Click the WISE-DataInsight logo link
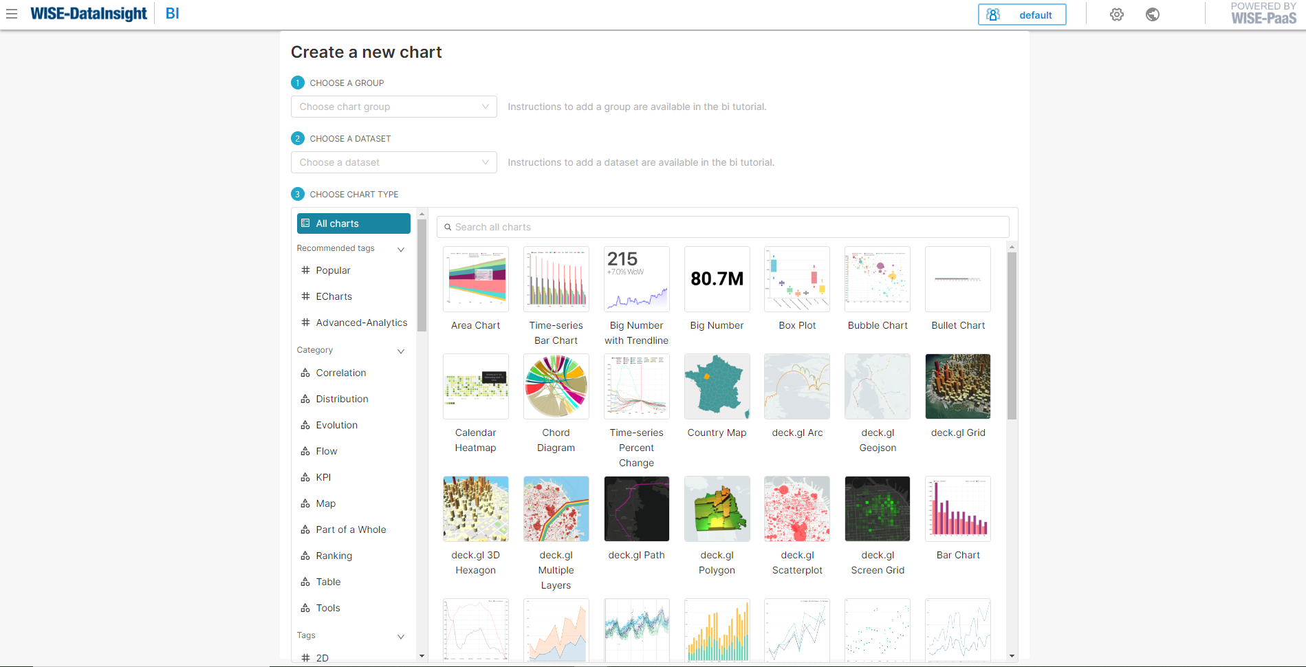This screenshot has width=1306, height=667. [x=89, y=14]
